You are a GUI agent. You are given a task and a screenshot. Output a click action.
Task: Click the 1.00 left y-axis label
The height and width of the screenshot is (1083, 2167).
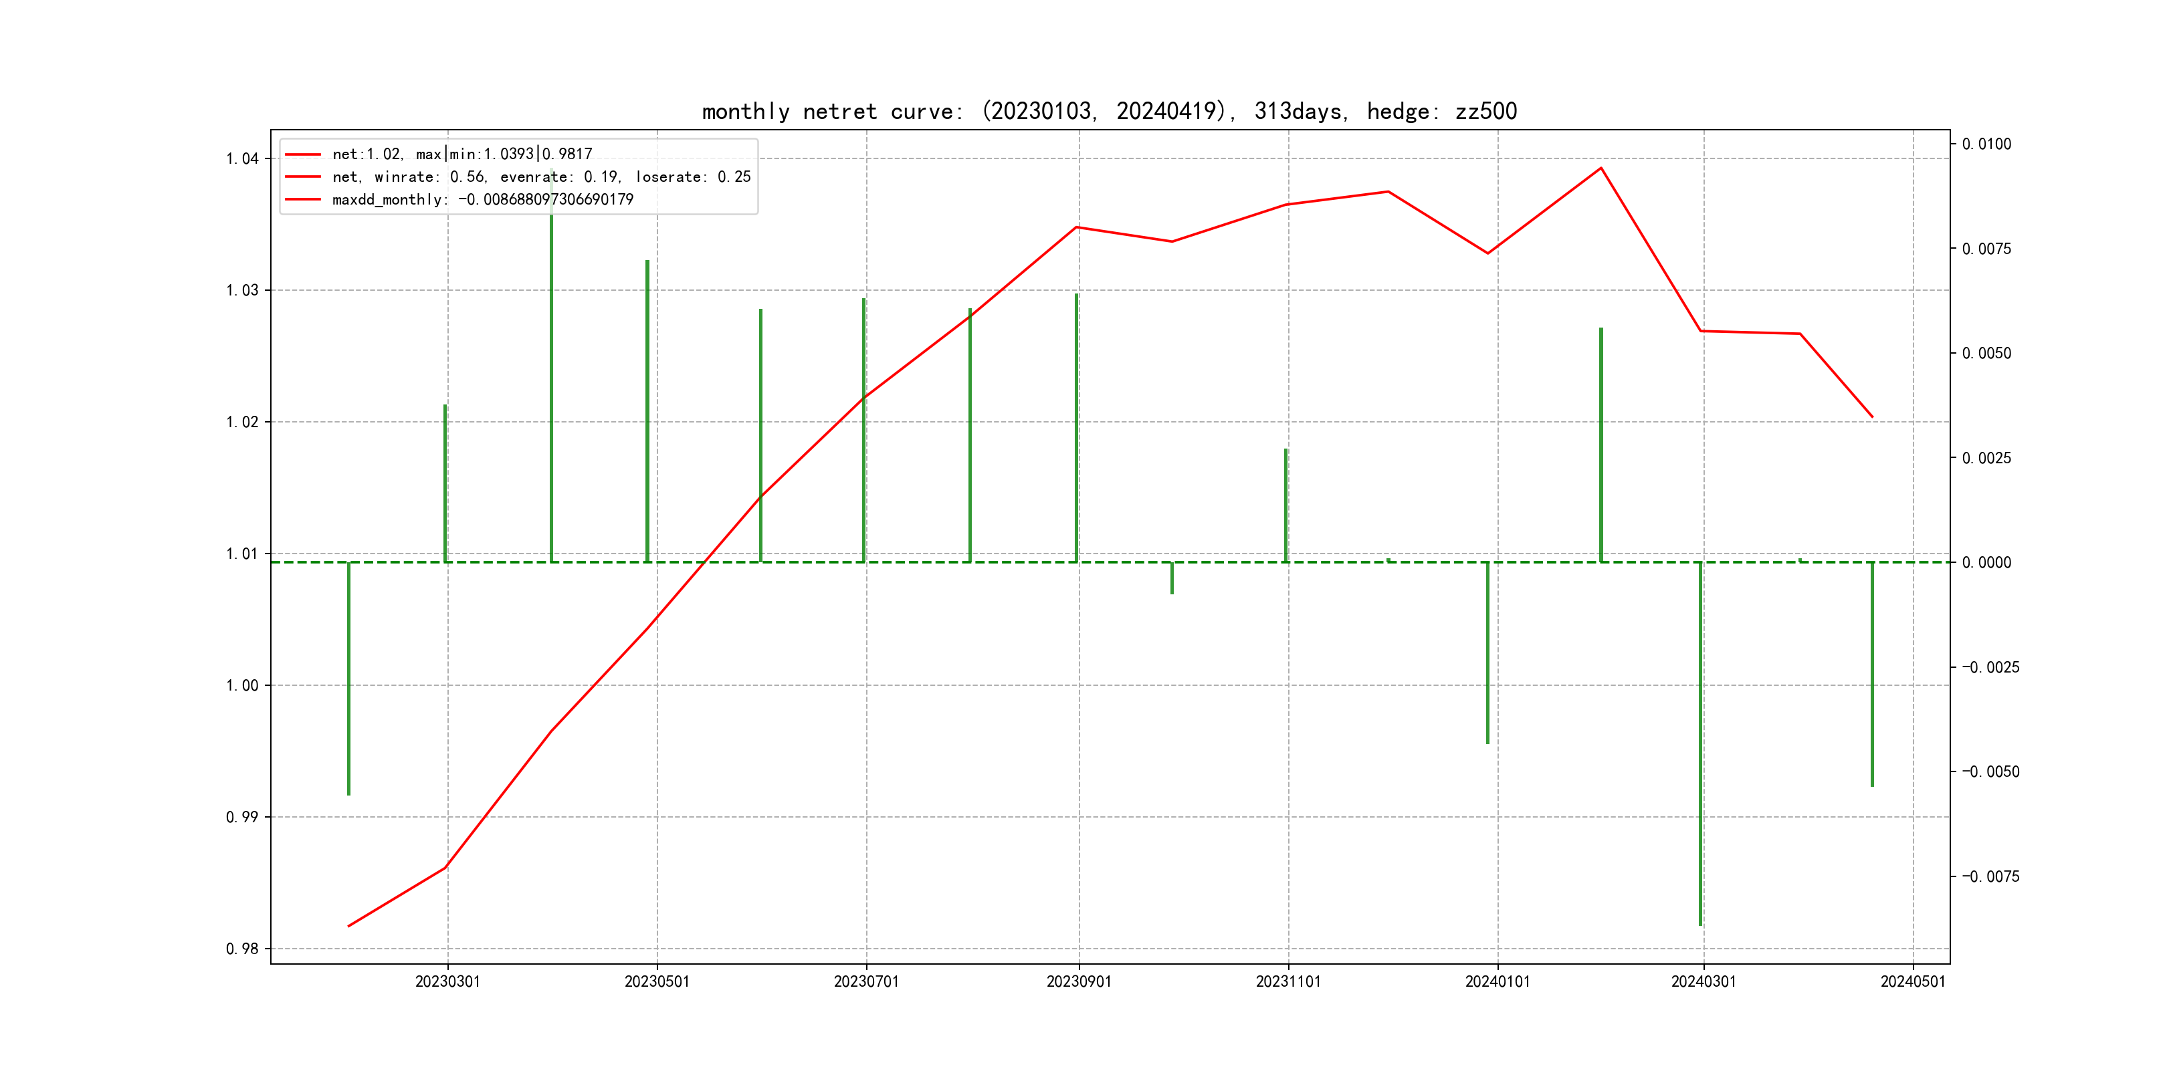pos(242,685)
